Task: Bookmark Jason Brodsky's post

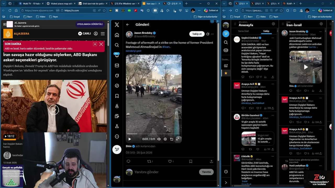Action: point(191,161)
